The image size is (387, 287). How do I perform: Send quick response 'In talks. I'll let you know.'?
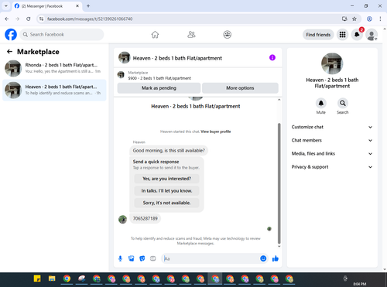point(166,191)
